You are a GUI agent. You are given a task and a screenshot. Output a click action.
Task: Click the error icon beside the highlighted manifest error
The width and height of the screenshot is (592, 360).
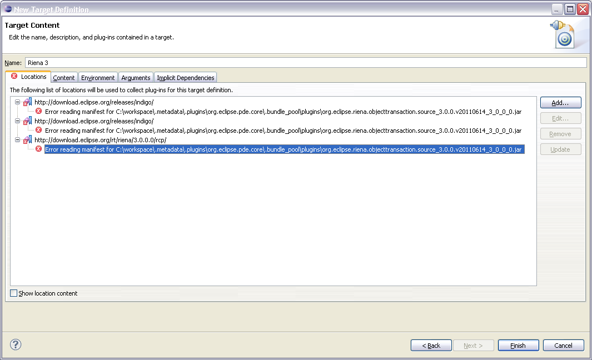tap(38, 149)
